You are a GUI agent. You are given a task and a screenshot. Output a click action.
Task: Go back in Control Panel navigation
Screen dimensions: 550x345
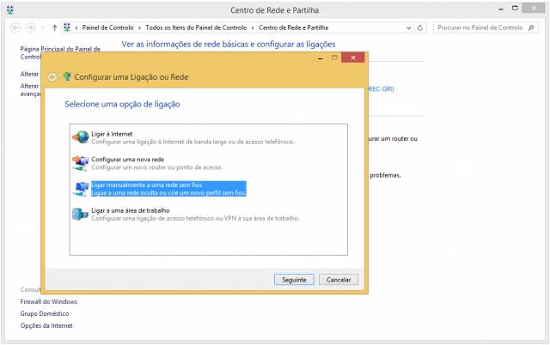tap(15, 27)
